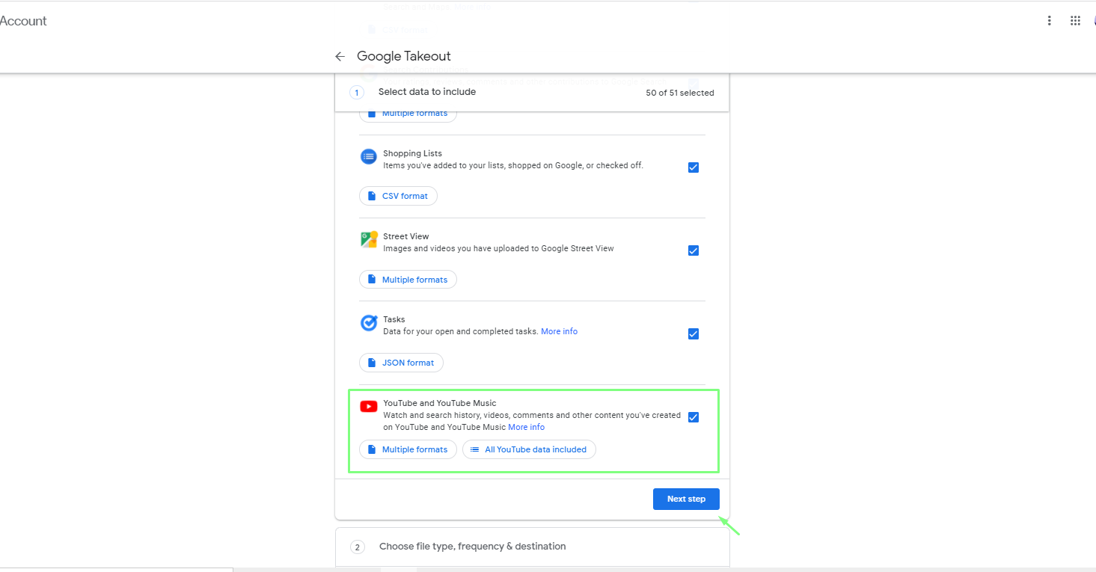Expand Choose file type, frequency & destination

[x=472, y=547]
